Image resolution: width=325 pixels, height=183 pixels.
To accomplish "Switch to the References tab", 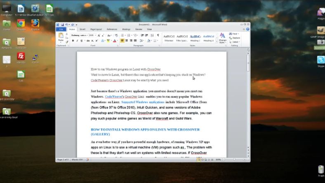I will [x=112, y=29].
